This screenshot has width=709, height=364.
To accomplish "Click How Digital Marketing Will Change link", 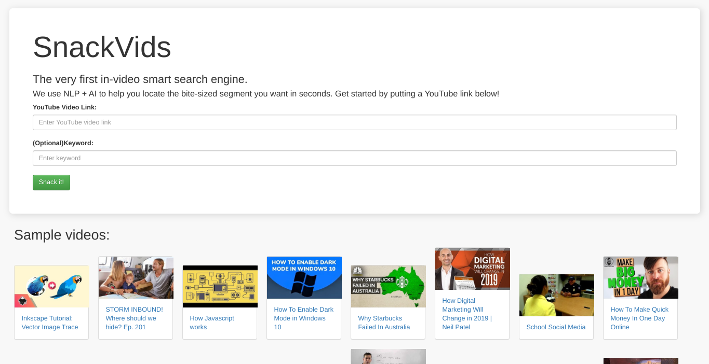I will pyautogui.click(x=467, y=314).
